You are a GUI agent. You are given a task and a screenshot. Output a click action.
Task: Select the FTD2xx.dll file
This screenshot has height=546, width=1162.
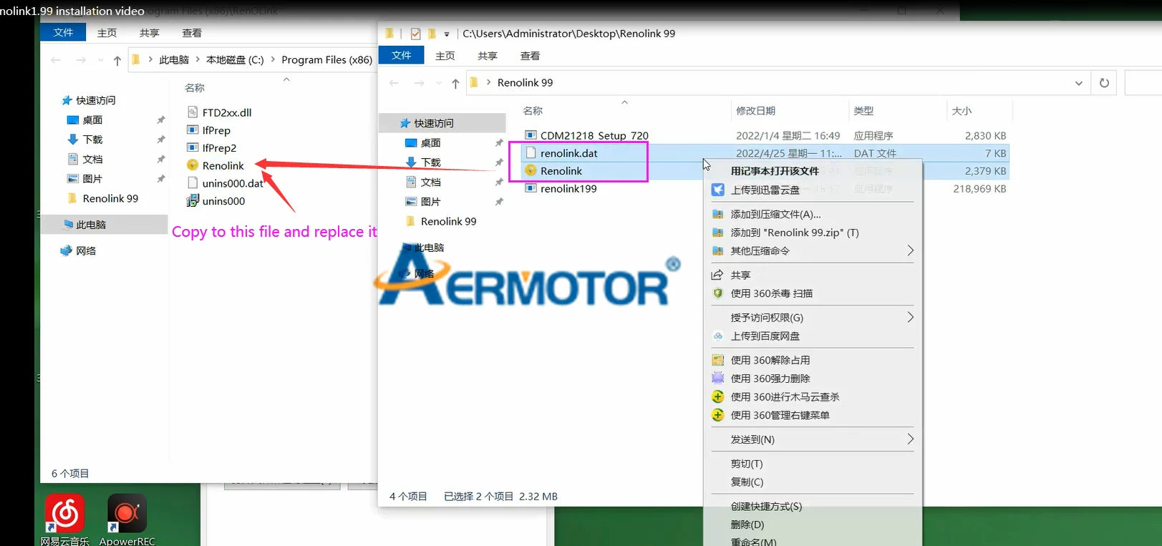point(220,112)
